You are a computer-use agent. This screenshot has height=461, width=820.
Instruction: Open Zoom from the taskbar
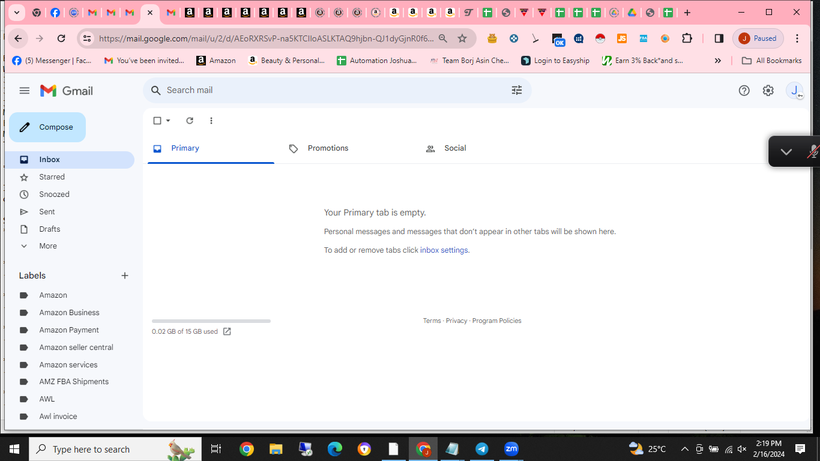tap(511, 449)
